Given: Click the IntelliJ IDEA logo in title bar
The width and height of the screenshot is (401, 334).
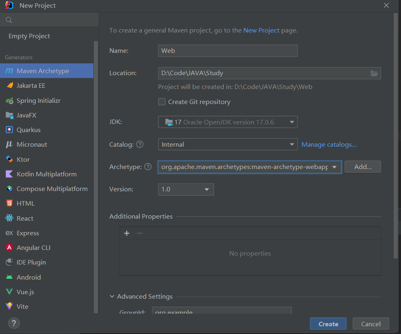Looking at the screenshot, I should pos(9,5).
